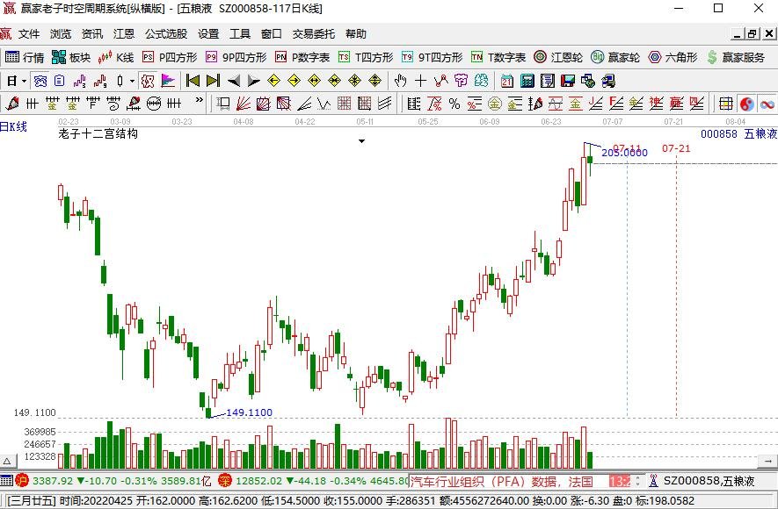The image size is (778, 509).
Task: Click the chart's right horizontal scroll arrow
Action: click(x=767, y=462)
